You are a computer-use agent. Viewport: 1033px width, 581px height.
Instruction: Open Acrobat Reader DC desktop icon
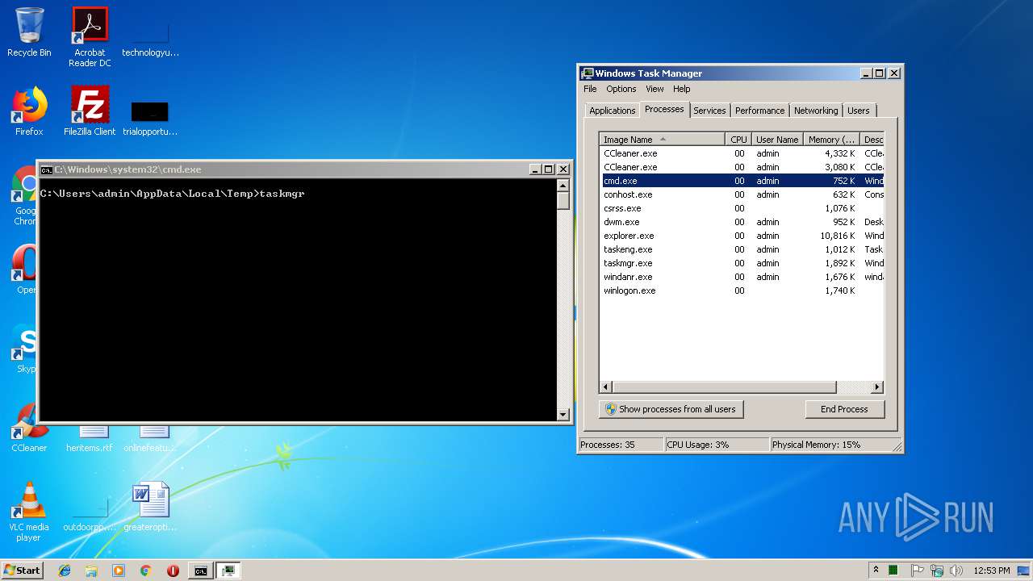pos(90,37)
